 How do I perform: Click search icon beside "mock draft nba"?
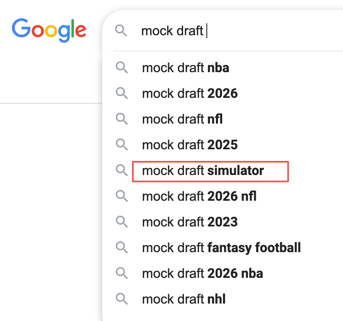(122, 68)
